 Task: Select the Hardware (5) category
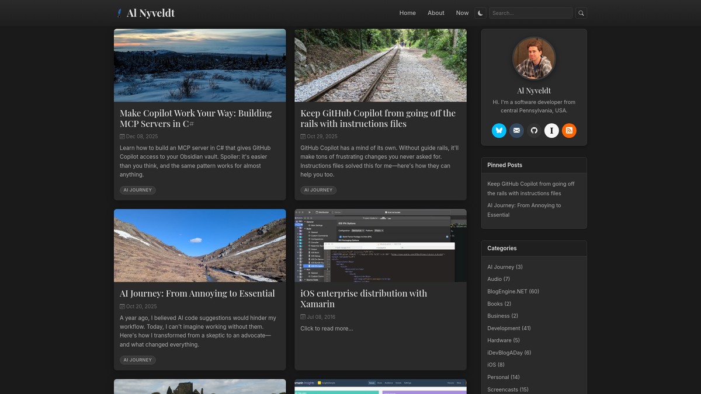tap(504, 341)
